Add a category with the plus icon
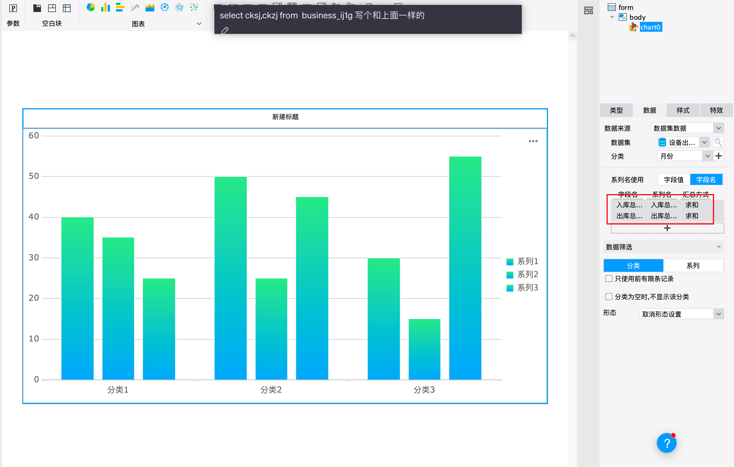 [x=719, y=156]
